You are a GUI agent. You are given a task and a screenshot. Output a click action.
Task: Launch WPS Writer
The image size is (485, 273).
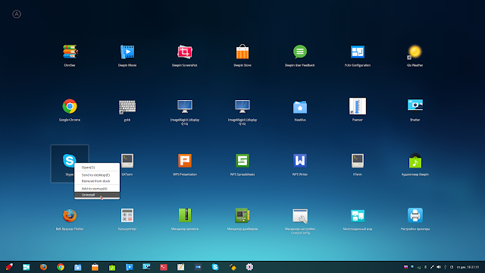tap(300, 161)
